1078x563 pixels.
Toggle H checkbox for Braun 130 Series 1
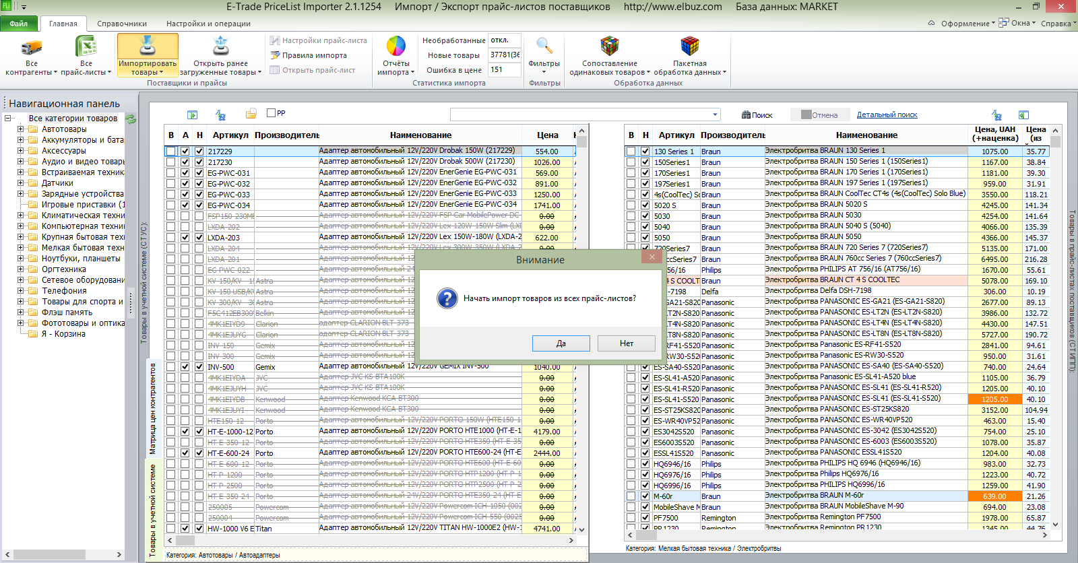(x=645, y=152)
